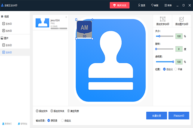Choose 自定义 output directory option
The image size is (193, 128).
coord(62,120)
